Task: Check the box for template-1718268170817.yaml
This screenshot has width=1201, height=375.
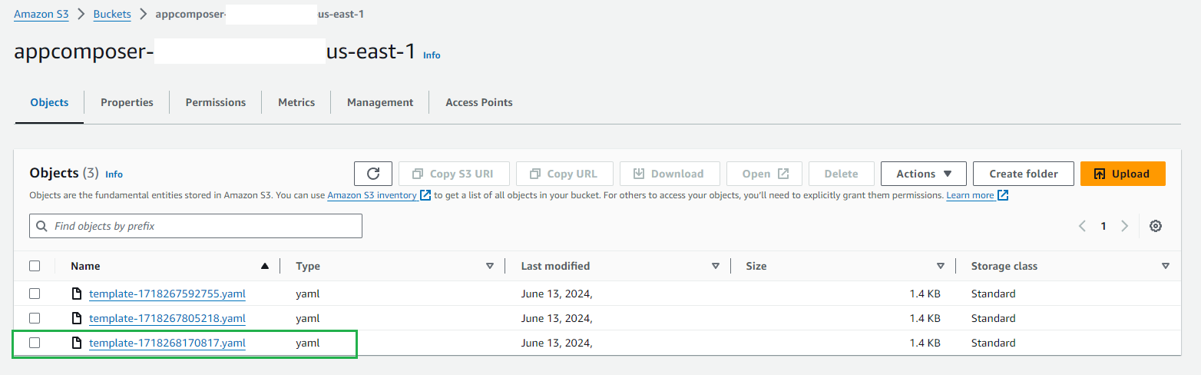Action: pyautogui.click(x=35, y=343)
